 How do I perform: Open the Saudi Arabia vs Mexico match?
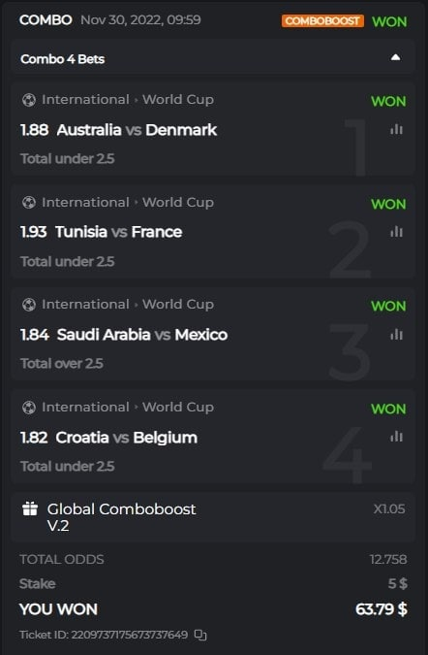point(142,335)
